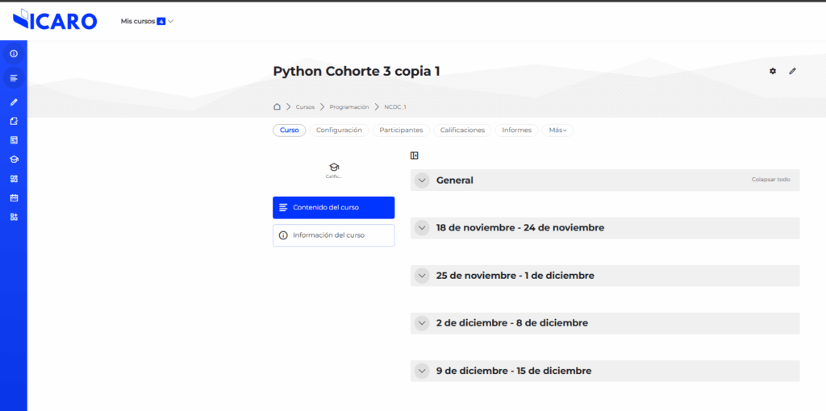This screenshot has height=411, width=826.
Task: Click the calendar icon in the left sidebar
Action: [14, 197]
